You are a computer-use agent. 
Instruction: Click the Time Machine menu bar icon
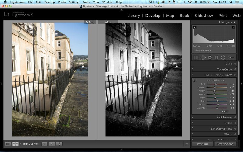tap(179, 2)
